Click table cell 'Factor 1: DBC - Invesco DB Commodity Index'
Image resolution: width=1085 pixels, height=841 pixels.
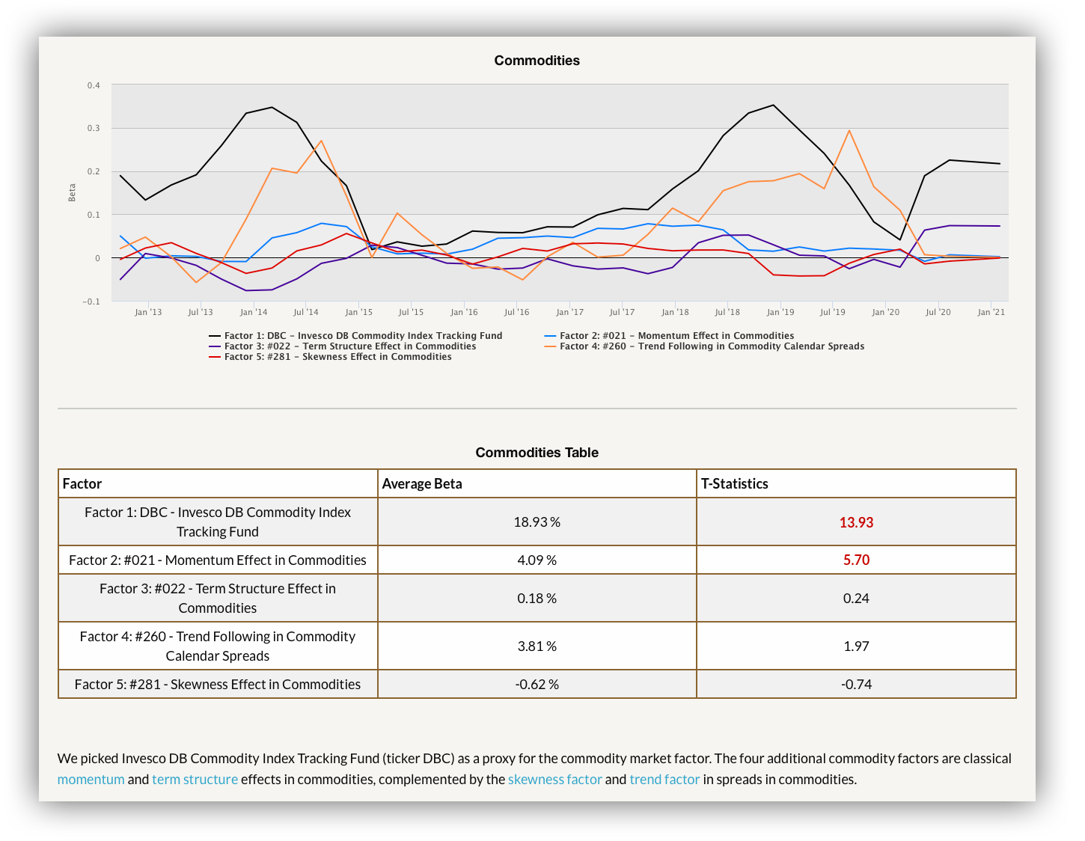click(x=218, y=522)
